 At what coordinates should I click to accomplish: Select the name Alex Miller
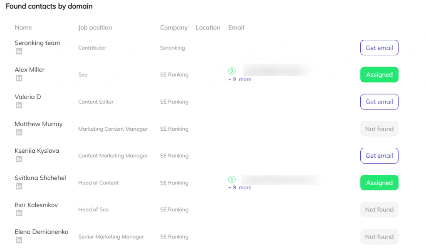pos(30,70)
